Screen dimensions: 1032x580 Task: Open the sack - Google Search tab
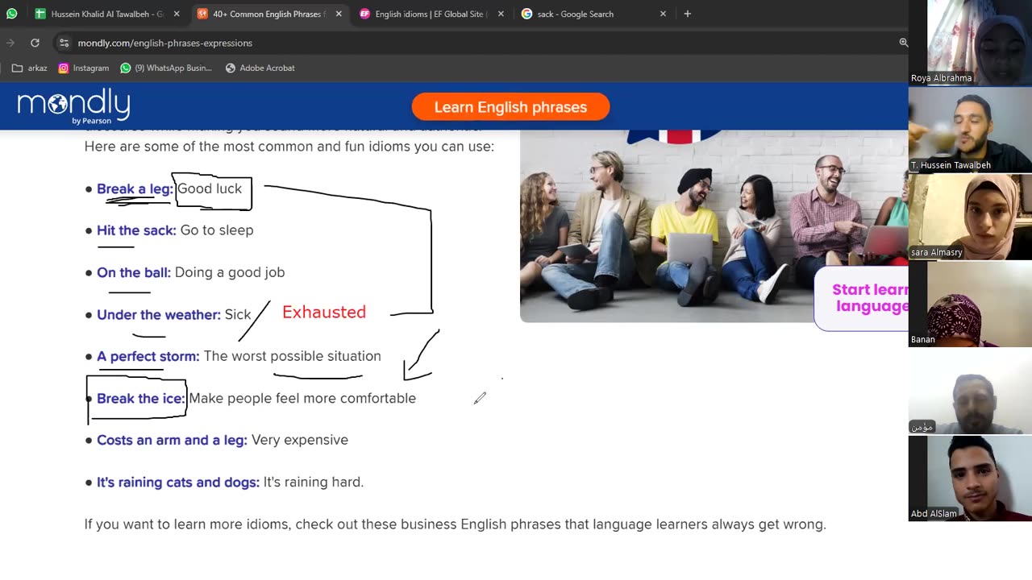593,14
